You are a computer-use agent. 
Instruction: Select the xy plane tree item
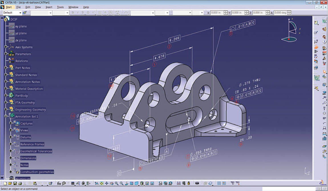(21, 26)
